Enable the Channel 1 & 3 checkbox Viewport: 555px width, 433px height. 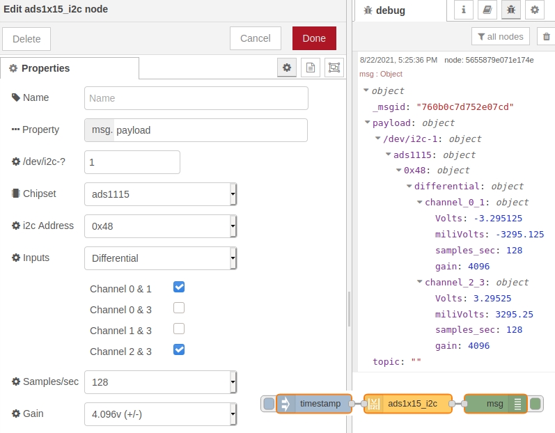click(x=179, y=329)
